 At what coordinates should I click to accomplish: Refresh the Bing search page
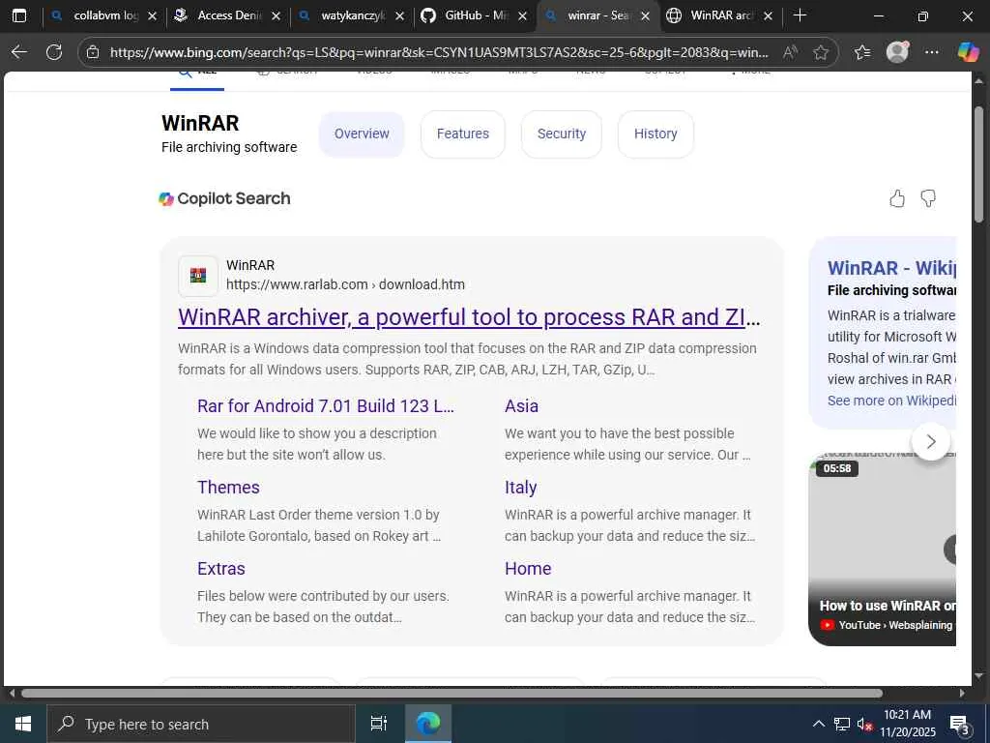tap(54, 52)
